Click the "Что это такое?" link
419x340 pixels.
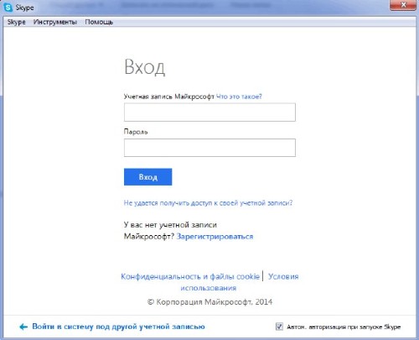pyautogui.click(x=239, y=97)
